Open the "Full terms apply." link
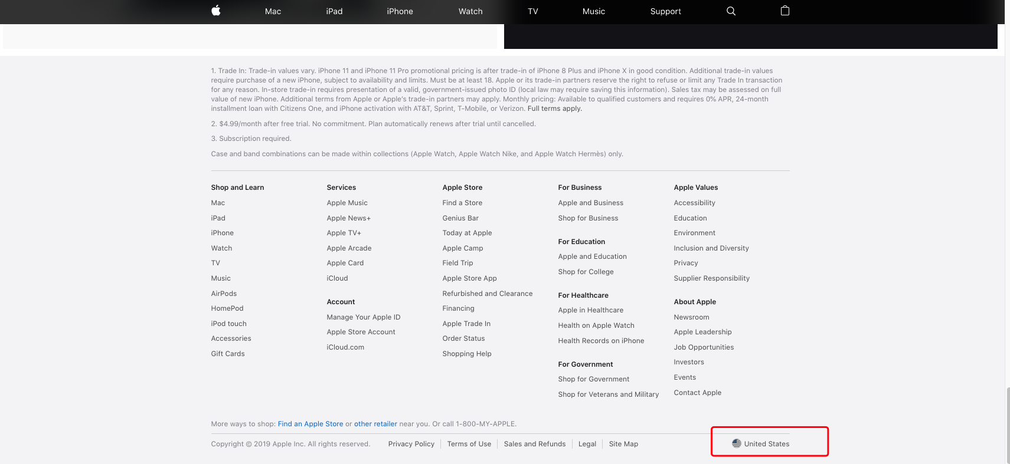1010x464 pixels. (555, 108)
